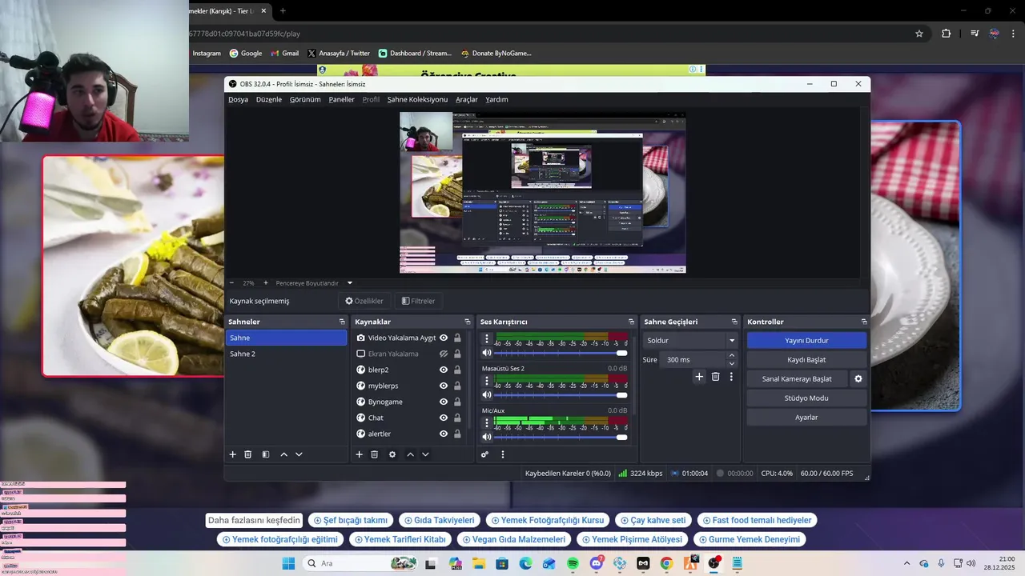Toggle lock on the Chat source

tap(457, 418)
